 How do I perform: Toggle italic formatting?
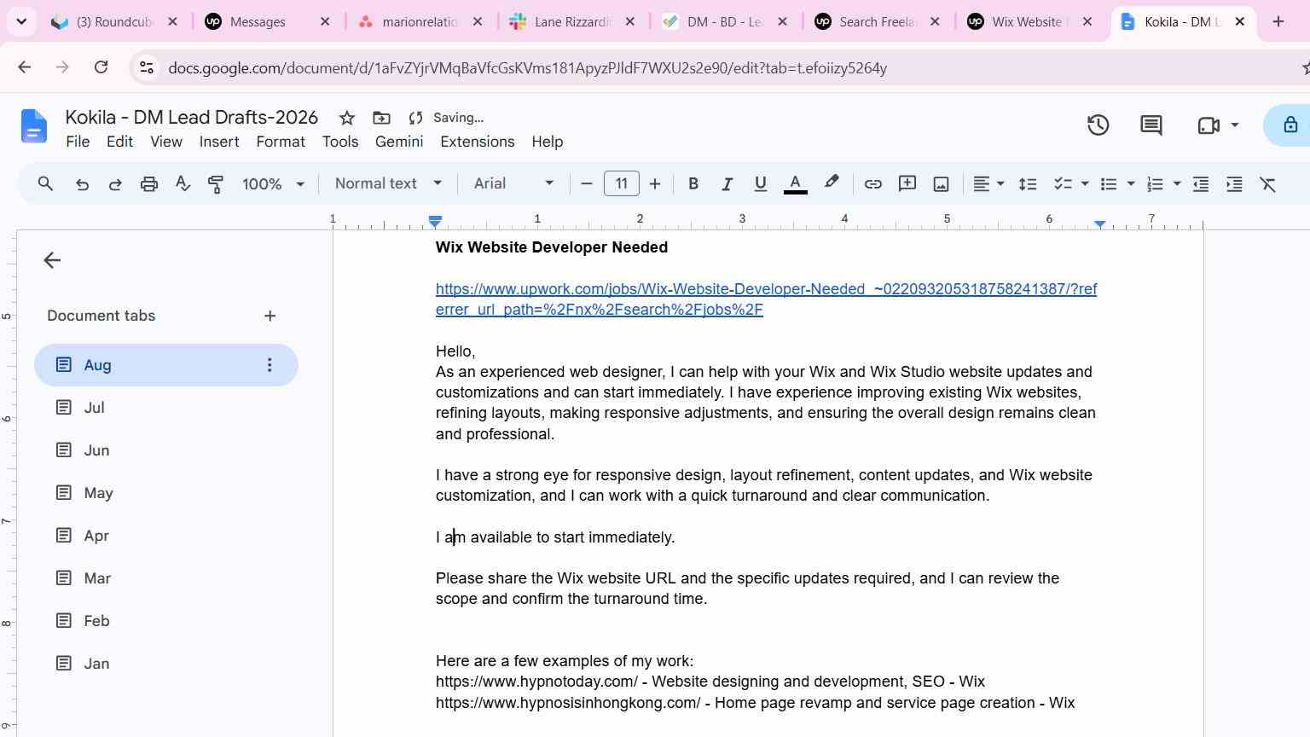[727, 183]
